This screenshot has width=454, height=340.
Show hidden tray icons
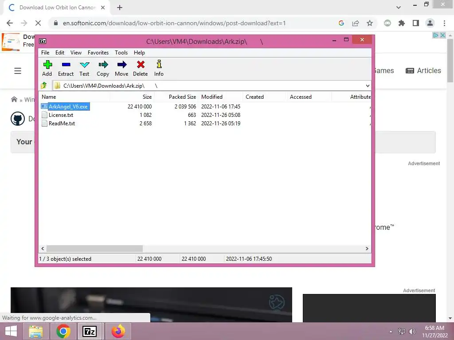[391, 332]
